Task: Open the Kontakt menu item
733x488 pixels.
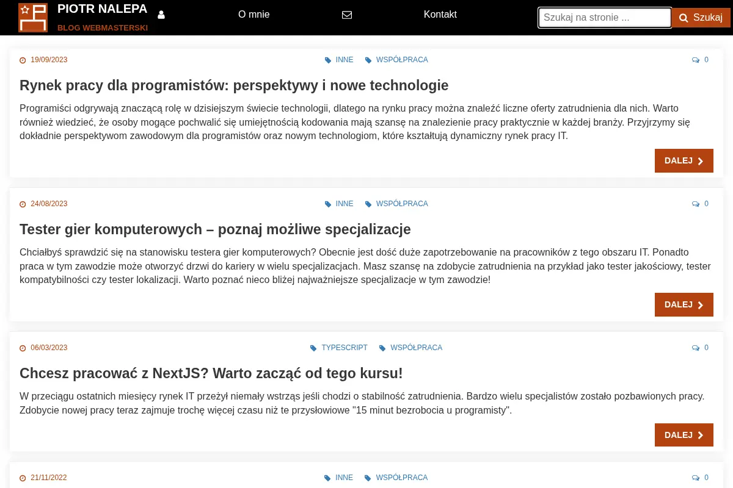Action: pyautogui.click(x=440, y=15)
